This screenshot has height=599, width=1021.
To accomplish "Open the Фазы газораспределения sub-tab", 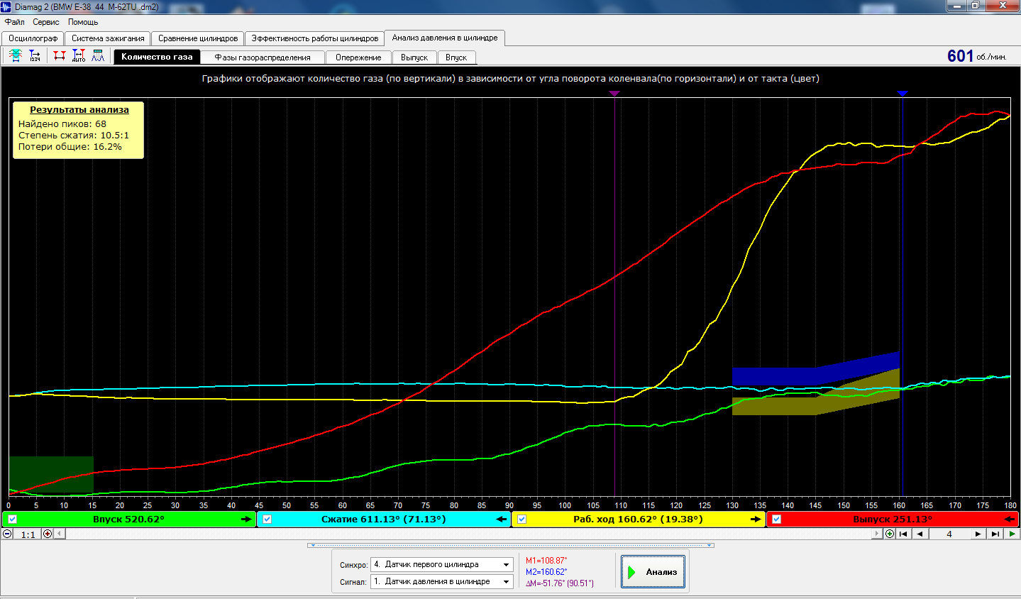I will [x=263, y=57].
